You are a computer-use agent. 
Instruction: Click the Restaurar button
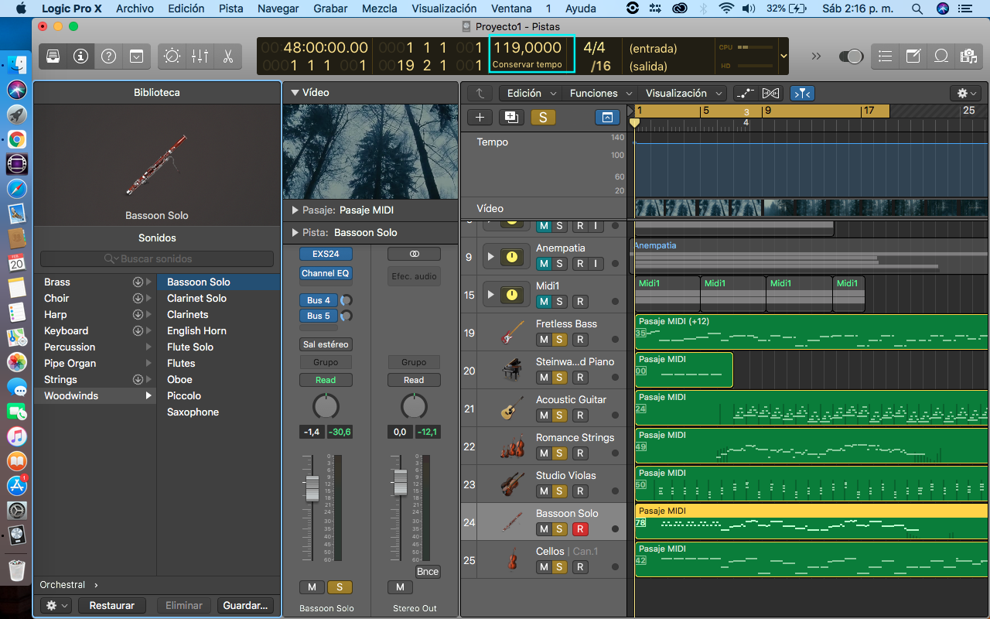pos(111,605)
